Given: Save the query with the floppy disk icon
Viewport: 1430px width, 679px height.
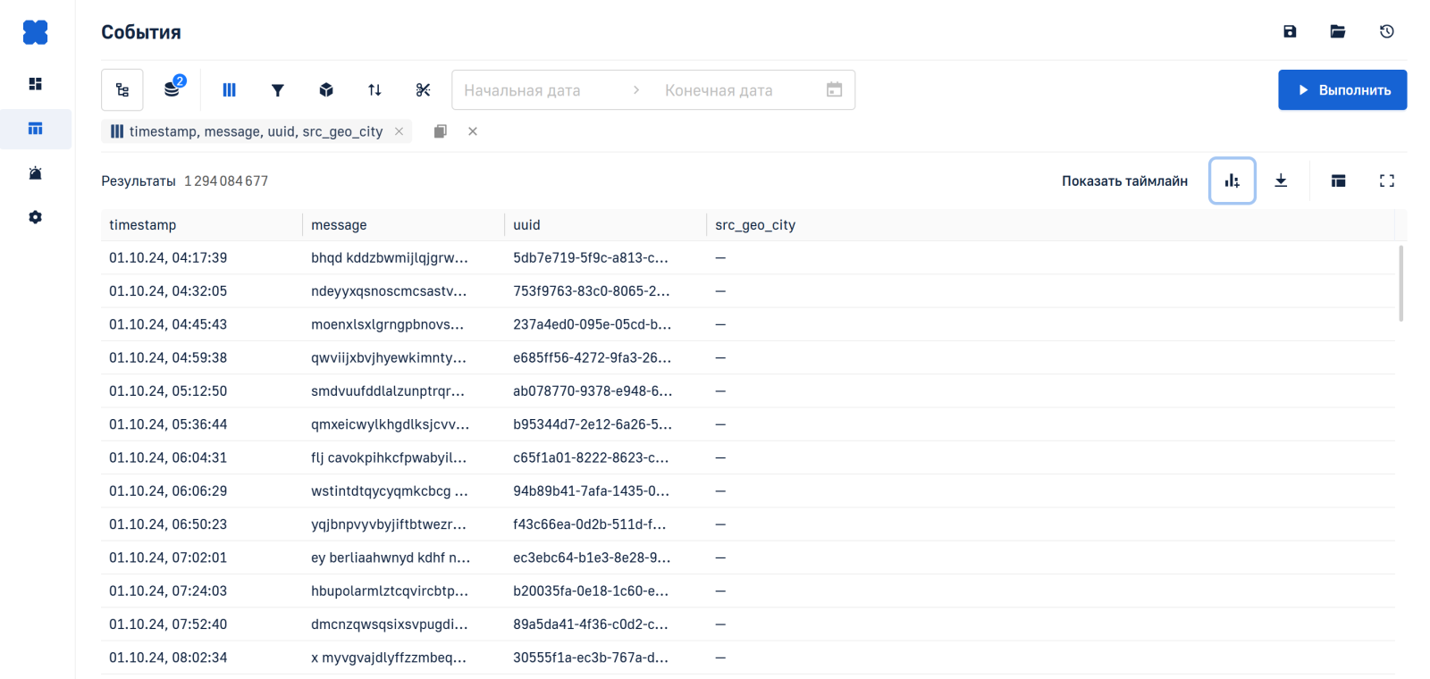Looking at the screenshot, I should click(x=1290, y=31).
